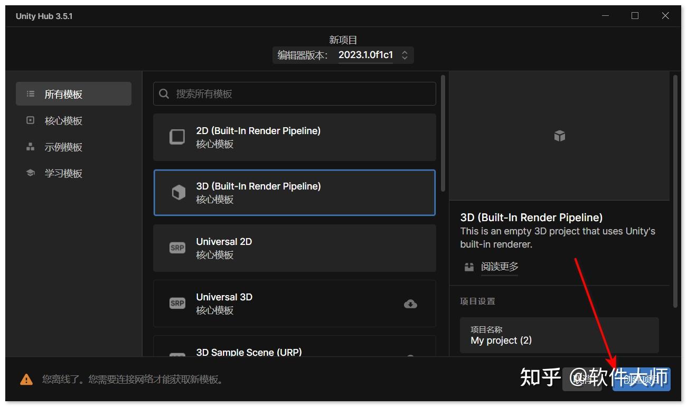
Task: Open the 编辑器版本 dropdown showing 2023.1.0f1c1
Action: 405,55
